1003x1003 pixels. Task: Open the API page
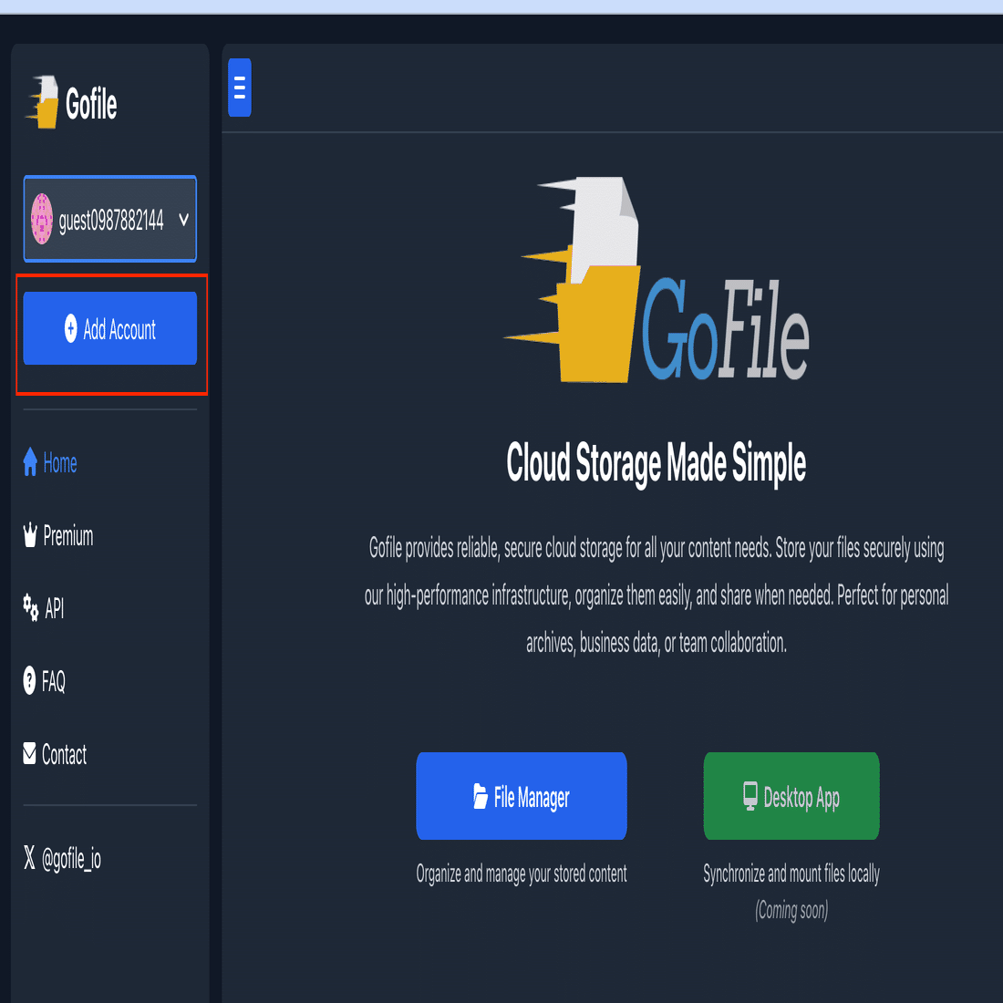44,607
